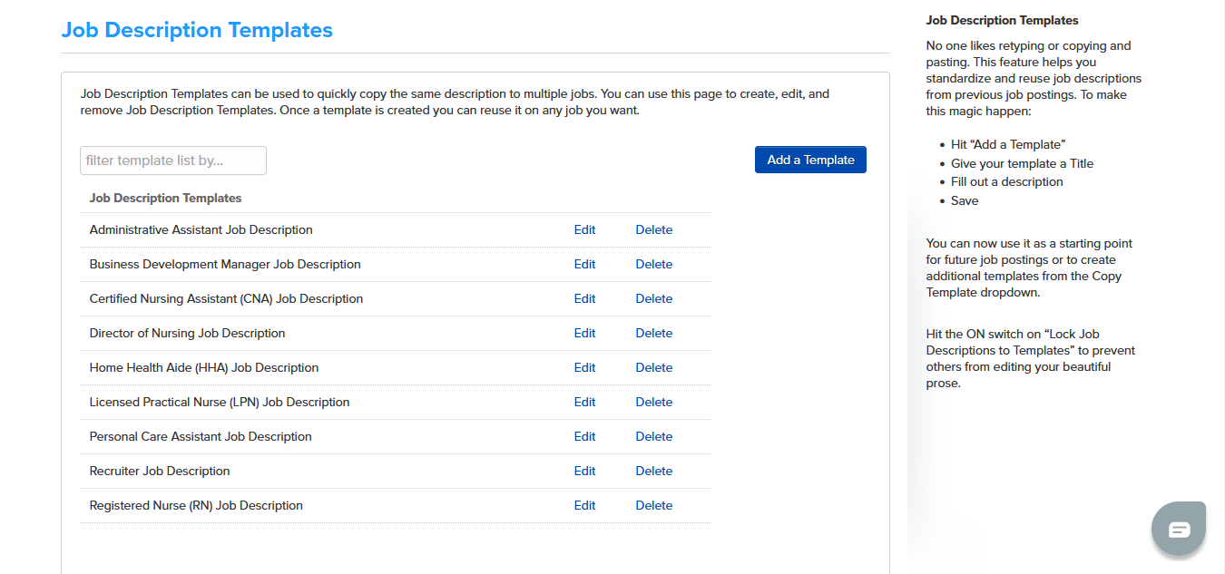
Task: Edit the Recruiter Job Description template
Action: 584,472
